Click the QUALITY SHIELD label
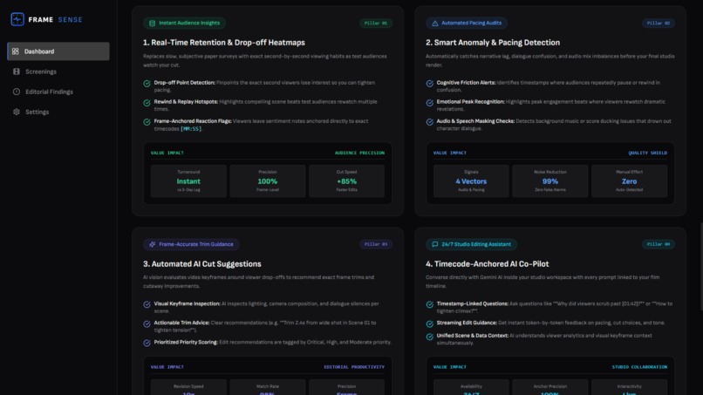Viewport: 703px width, 395px height. 647,153
